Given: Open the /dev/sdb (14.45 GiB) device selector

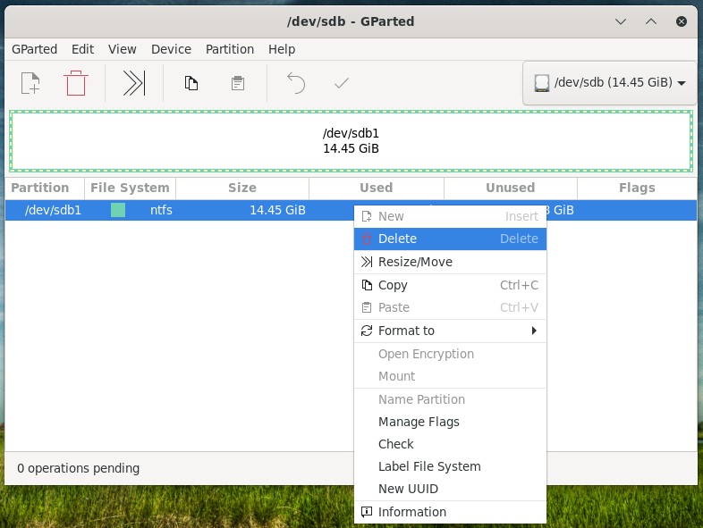Looking at the screenshot, I should point(610,83).
